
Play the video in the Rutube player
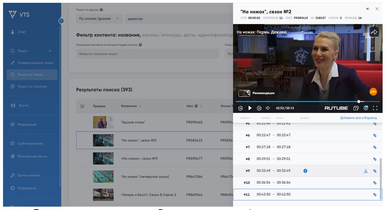(x=250, y=108)
